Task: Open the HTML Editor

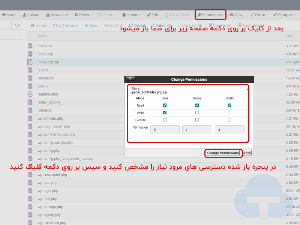Action: coord(177,15)
